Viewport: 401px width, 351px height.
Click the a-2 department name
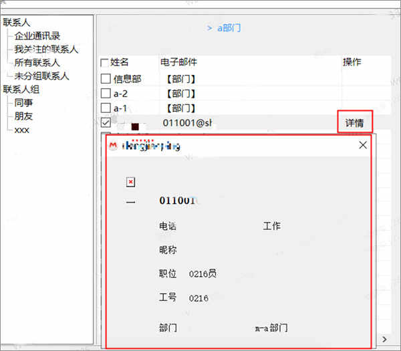pos(120,94)
